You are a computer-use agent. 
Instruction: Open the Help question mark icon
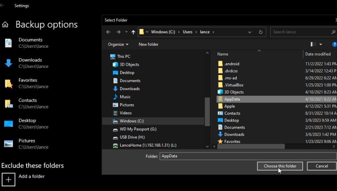[x=334, y=45]
